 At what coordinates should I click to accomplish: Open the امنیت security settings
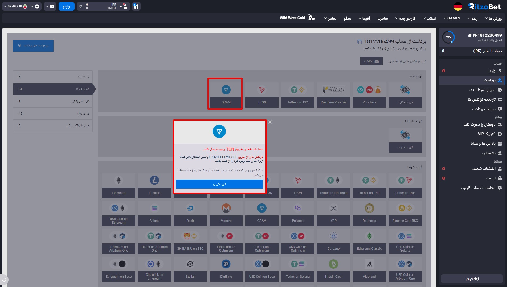pyautogui.click(x=472, y=178)
